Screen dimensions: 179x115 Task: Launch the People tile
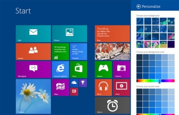click(x=33, y=52)
